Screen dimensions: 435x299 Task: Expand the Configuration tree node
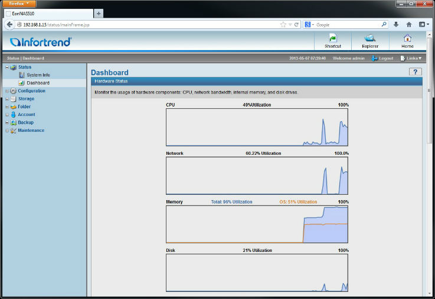pos(7,91)
